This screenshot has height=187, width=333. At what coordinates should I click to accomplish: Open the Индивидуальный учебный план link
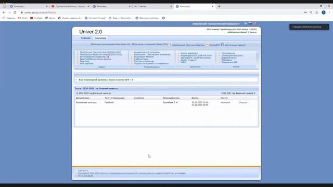[196, 56]
